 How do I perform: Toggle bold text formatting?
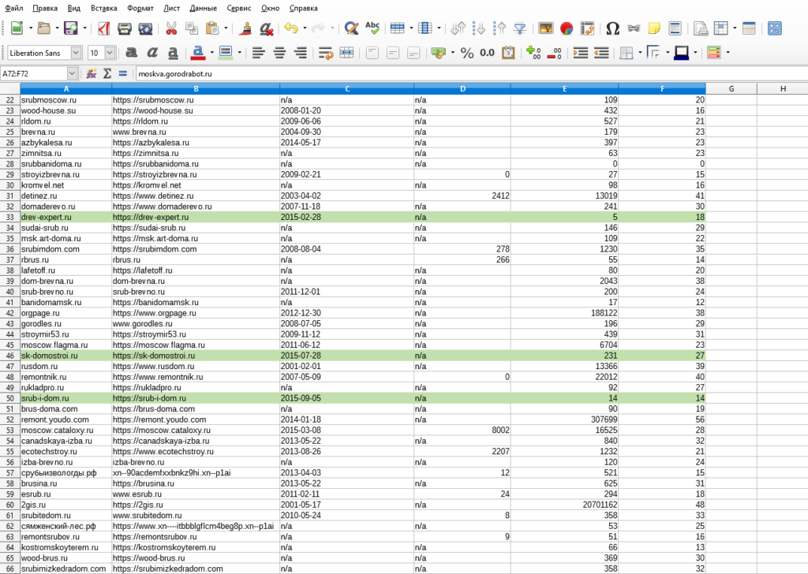[x=130, y=53]
